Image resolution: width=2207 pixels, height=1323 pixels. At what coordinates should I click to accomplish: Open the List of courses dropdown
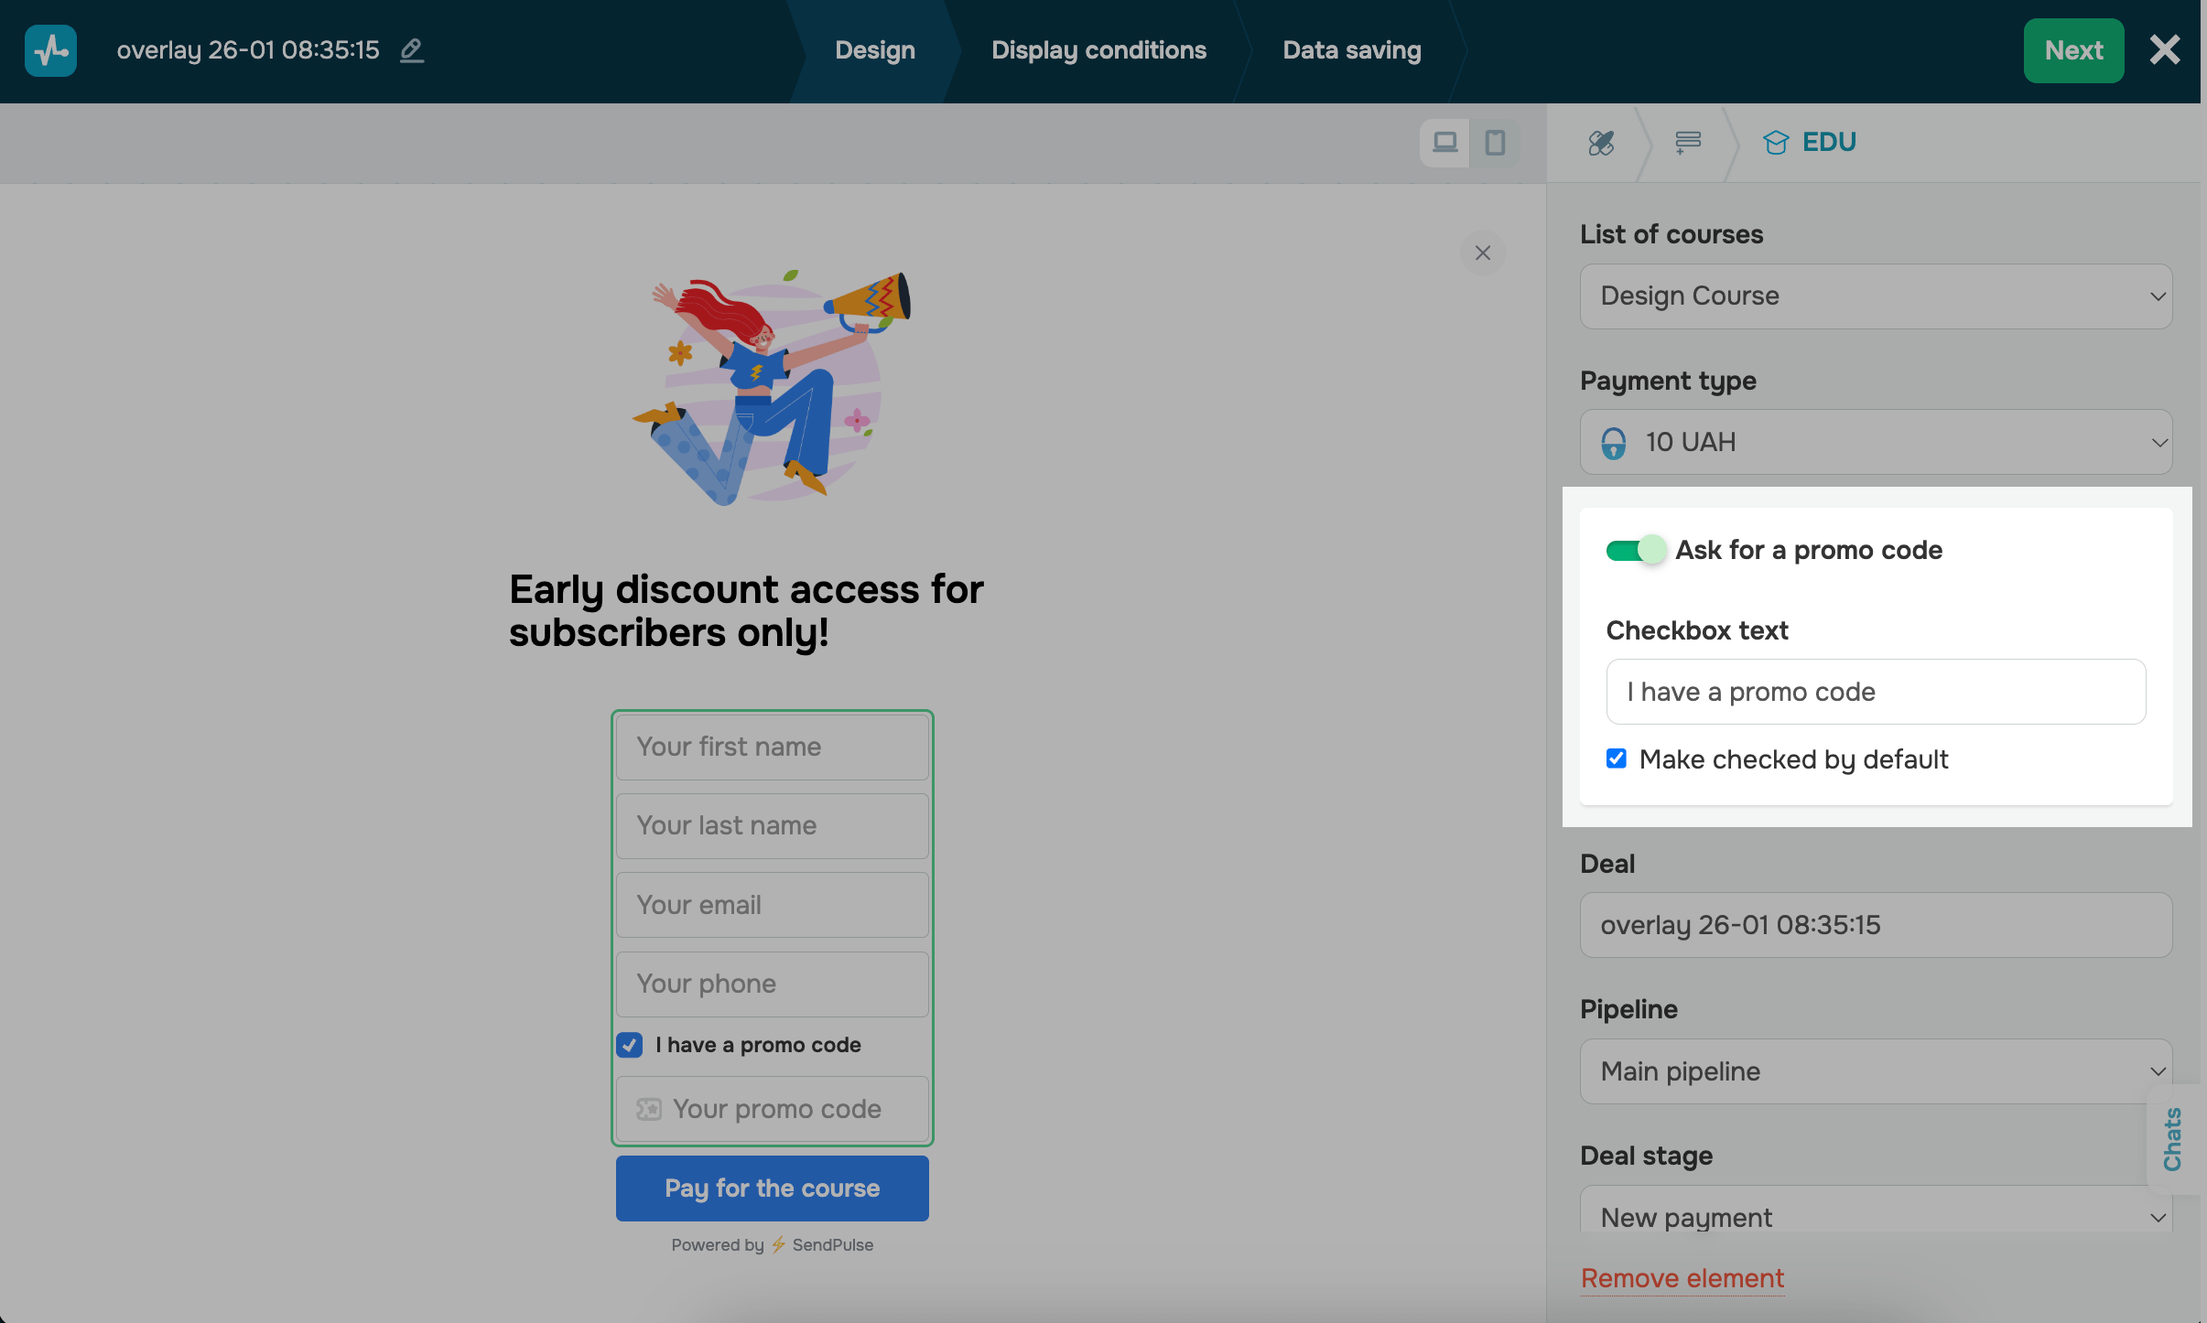(x=1875, y=296)
